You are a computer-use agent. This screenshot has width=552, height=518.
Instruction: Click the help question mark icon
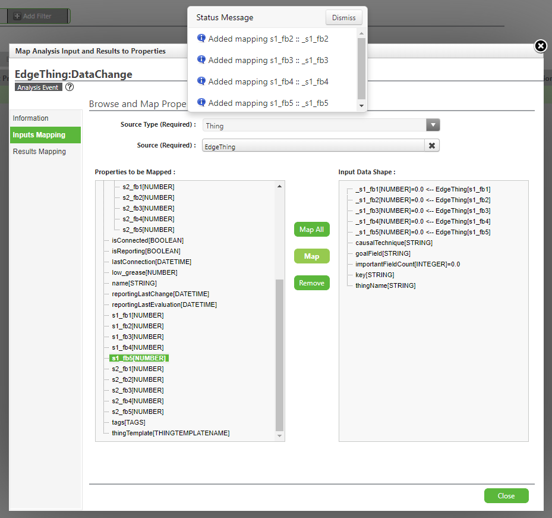(x=70, y=87)
